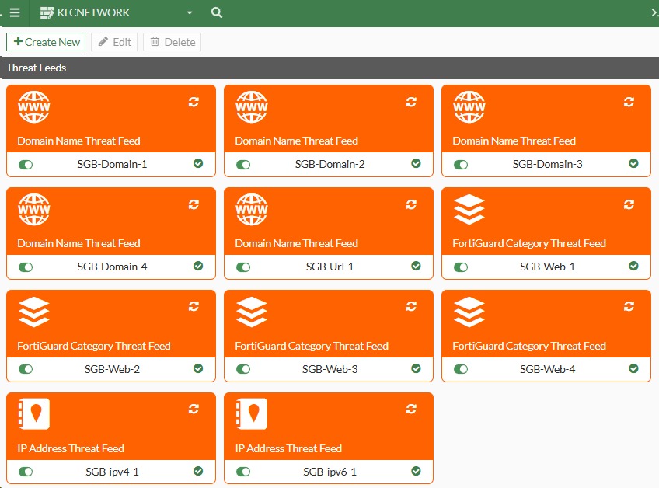
Task: Click the green check status of SGB-Web-4
Action: click(634, 368)
